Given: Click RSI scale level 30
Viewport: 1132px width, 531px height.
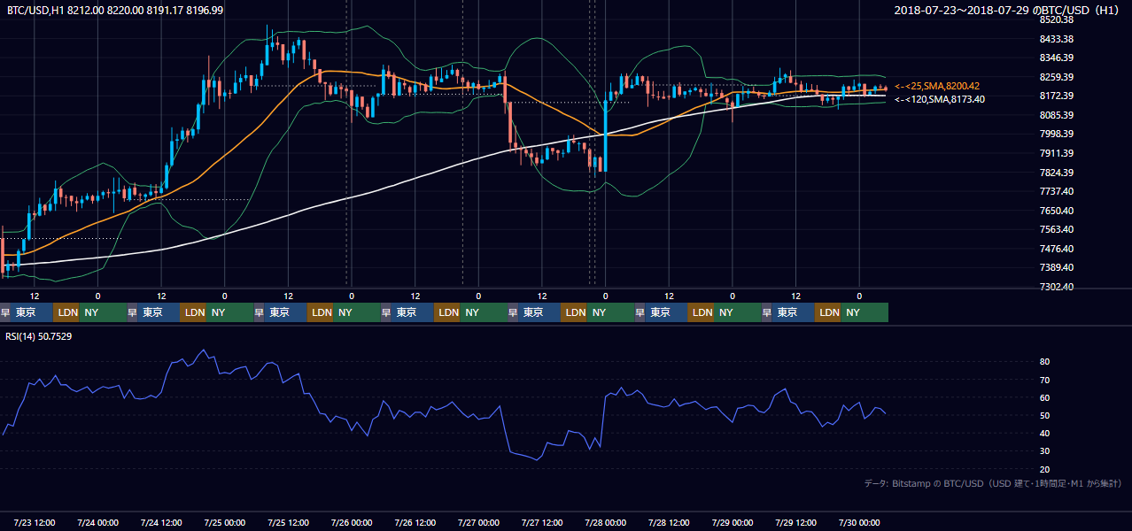Looking at the screenshot, I should coord(1045,450).
